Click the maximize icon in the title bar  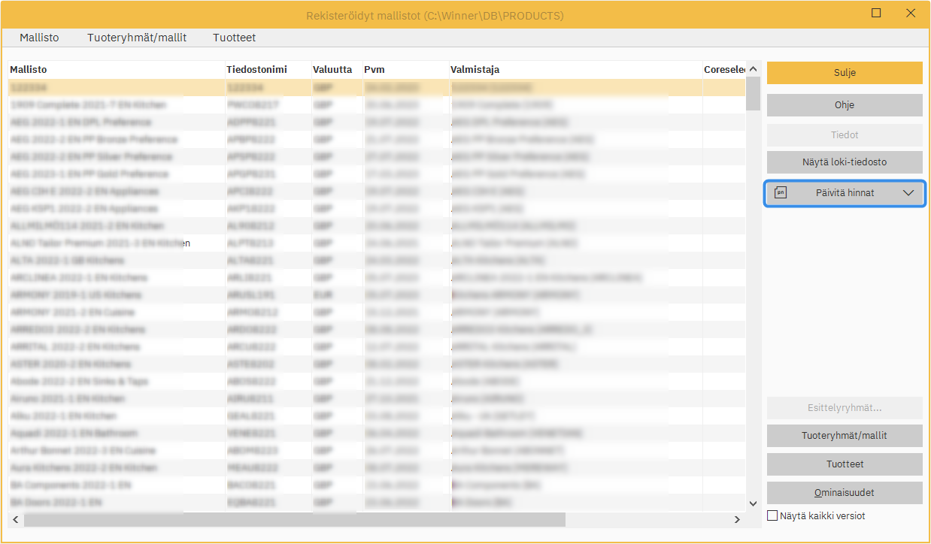pos(875,14)
